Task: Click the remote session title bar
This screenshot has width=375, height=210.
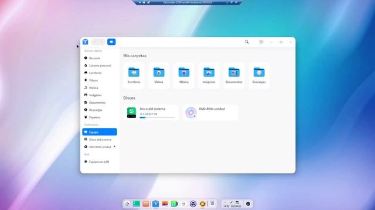Action: tap(187, 2)
